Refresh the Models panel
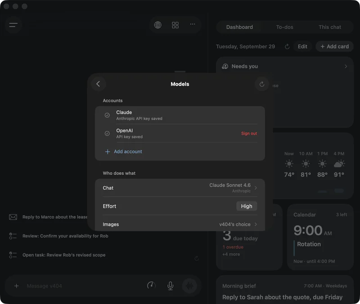The height and width of the screenshot is (304, 360). pyautogui.click(x=262, y=84)
